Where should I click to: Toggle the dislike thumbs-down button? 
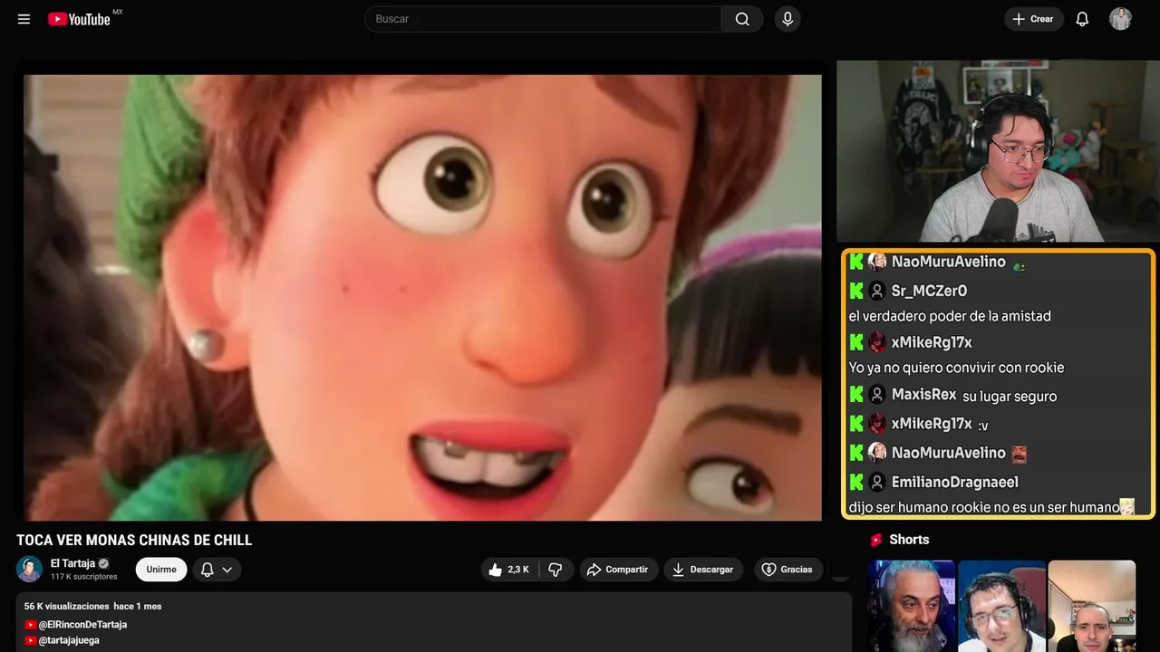(556, 570)
